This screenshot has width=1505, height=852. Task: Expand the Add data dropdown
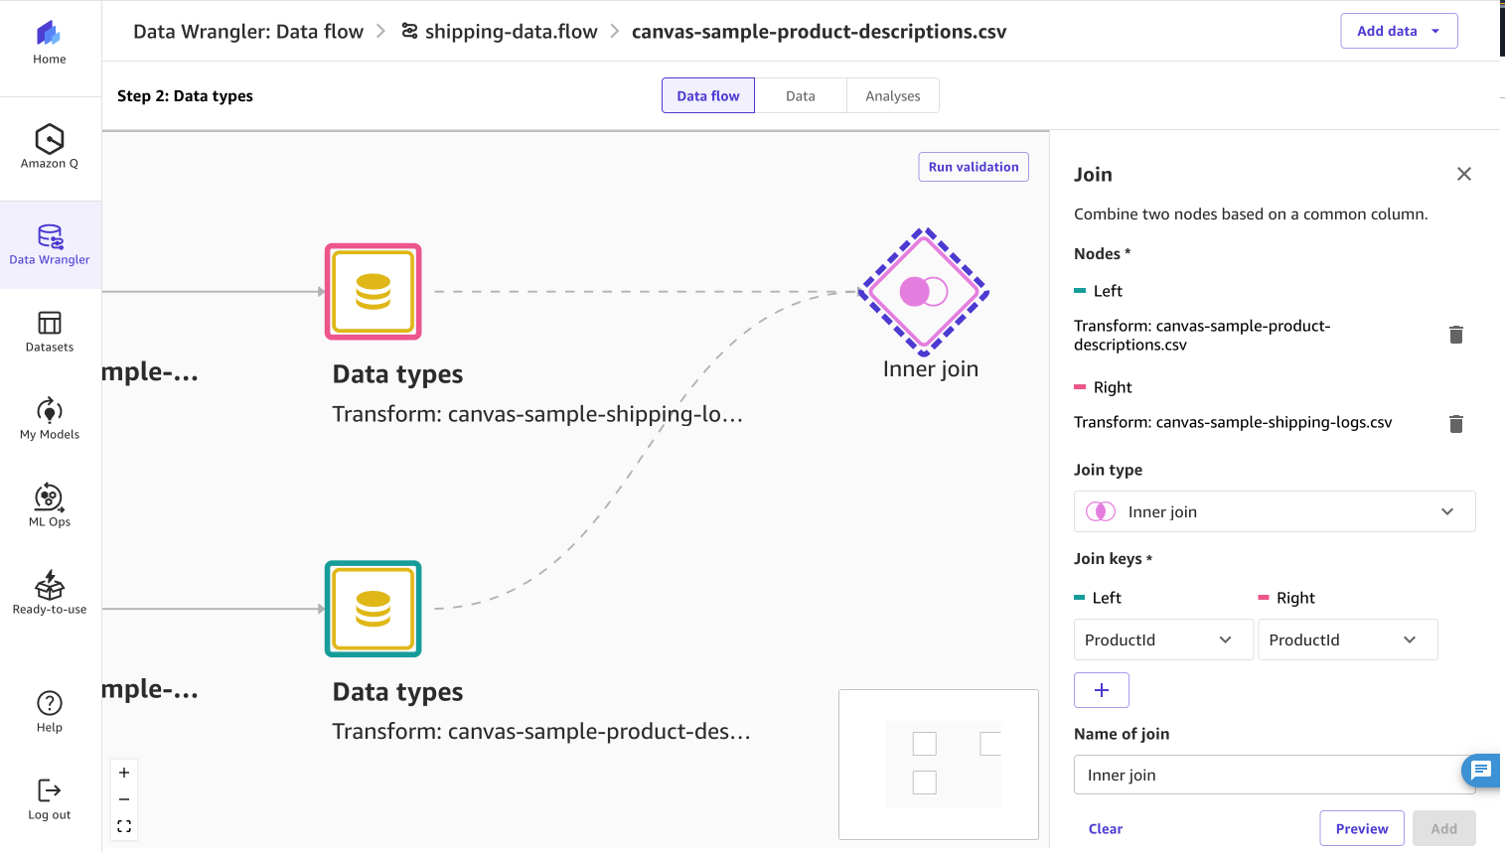tap(1399, 31)
